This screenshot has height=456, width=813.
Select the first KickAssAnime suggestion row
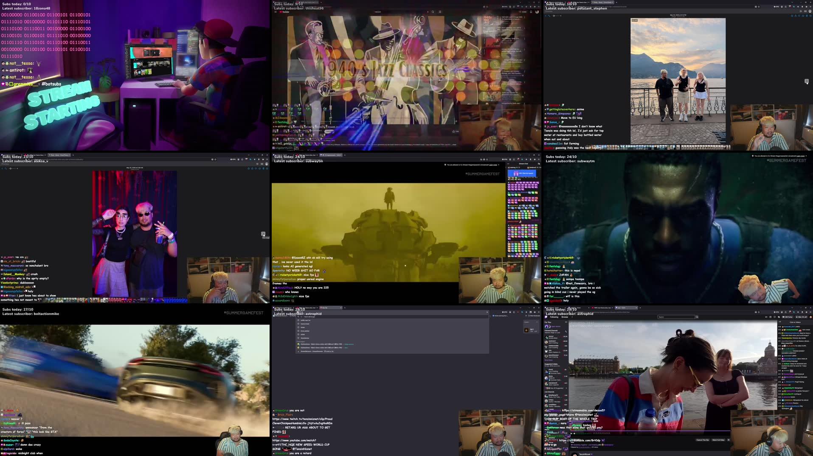(392, 344)
